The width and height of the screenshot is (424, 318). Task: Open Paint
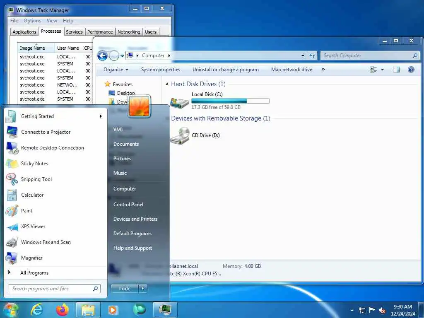[x=55, y=211]
